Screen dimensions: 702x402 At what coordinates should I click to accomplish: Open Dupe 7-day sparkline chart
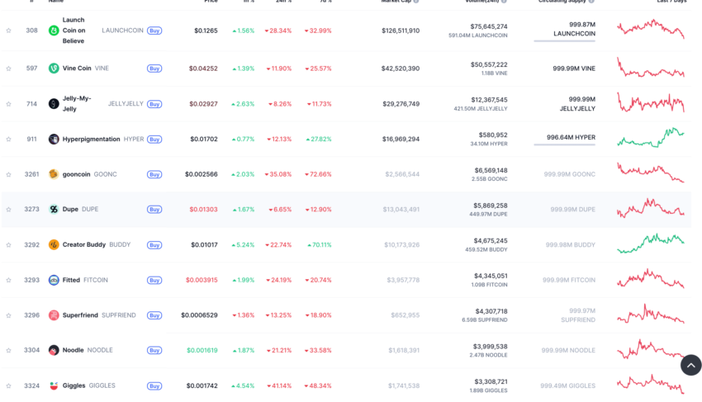coord(651,208)
